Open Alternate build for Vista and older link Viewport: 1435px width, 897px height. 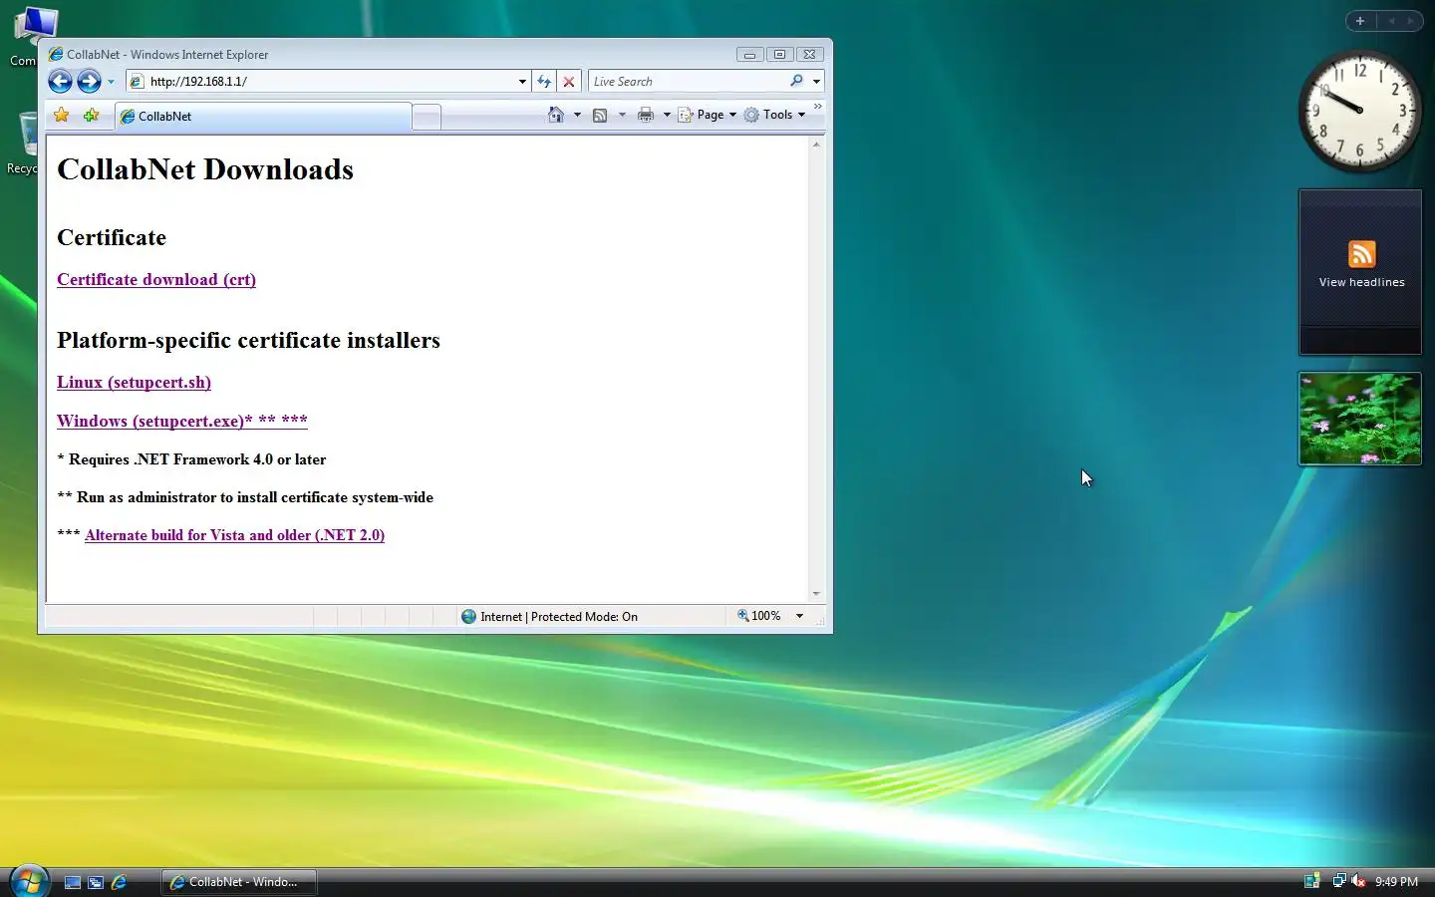click(x=234, y=535)
